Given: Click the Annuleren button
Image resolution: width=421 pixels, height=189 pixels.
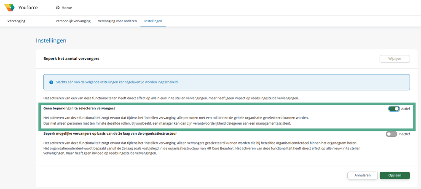Looking at the screenshot, I should 362,176.
